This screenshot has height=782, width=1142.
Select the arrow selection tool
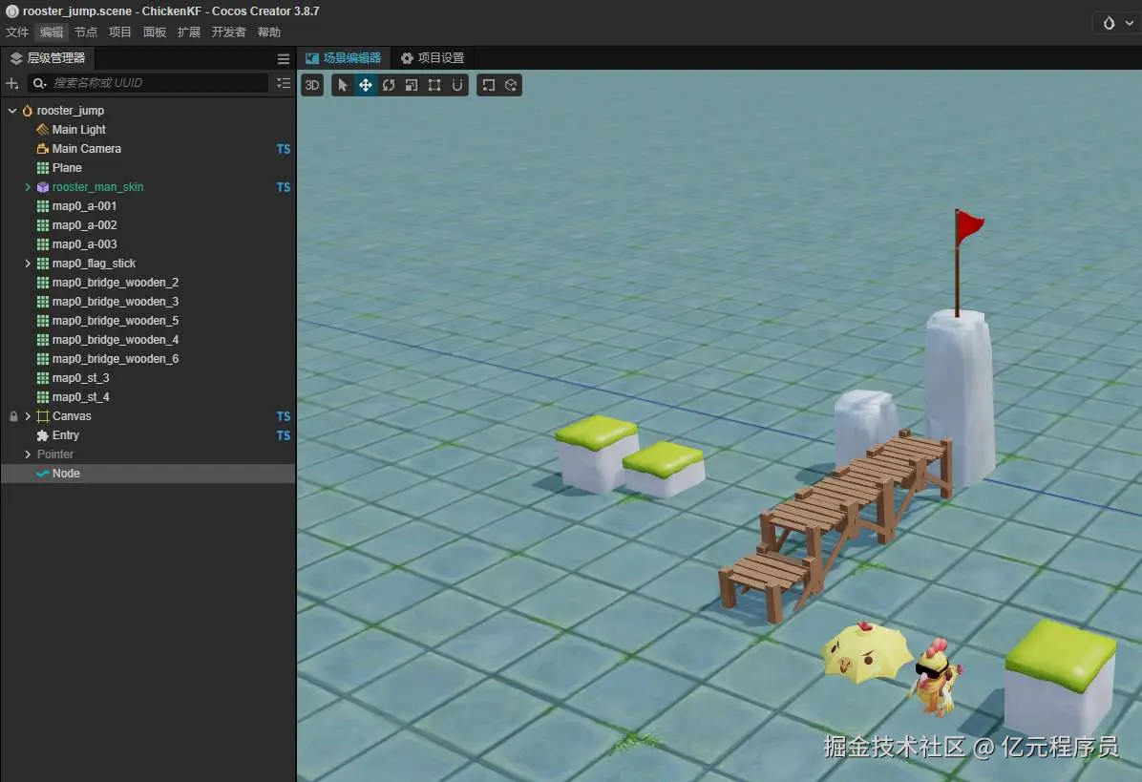pyautogui.click(x=343, y=85)
